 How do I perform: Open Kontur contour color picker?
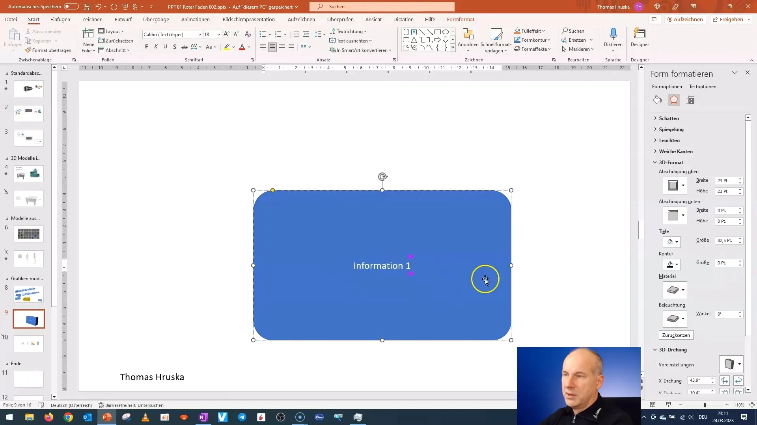(x=672, y=264)
